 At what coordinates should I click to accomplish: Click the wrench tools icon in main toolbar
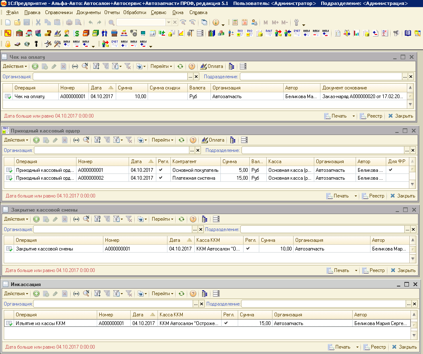tap(296, 22)
